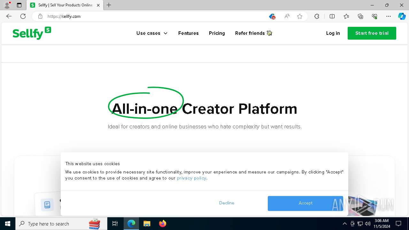
Task: Show hidden system tray icons
Action: [x=344, y=224]
